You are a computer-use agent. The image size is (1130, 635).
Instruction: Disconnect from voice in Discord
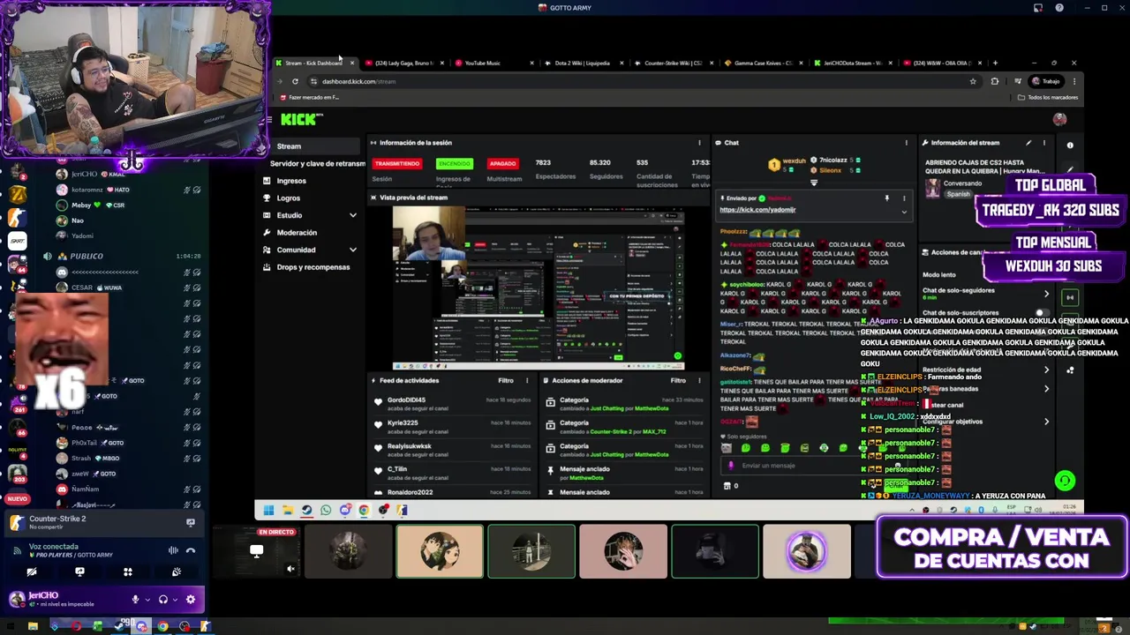click(191, 550)
